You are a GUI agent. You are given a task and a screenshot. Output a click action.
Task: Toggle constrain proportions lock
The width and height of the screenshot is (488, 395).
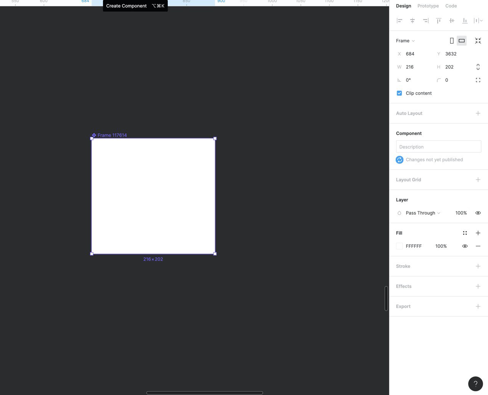(x=478, y=67)
